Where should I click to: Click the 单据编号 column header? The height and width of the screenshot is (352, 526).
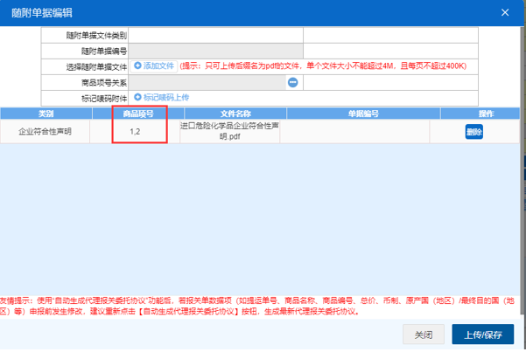click(x=362, y=114)
